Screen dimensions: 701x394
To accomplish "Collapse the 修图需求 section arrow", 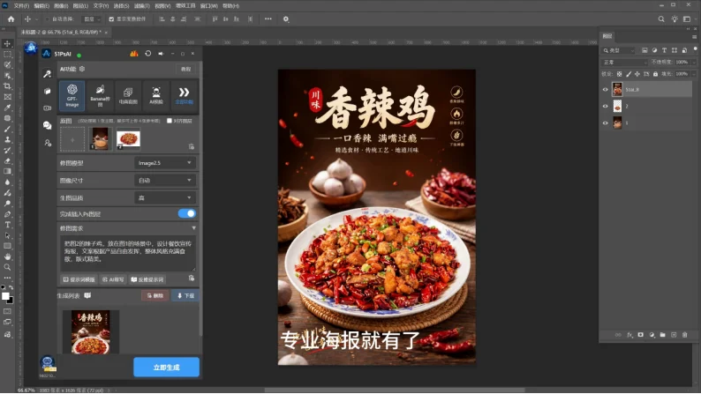I will pyautogui.click(x=193, y=228).
